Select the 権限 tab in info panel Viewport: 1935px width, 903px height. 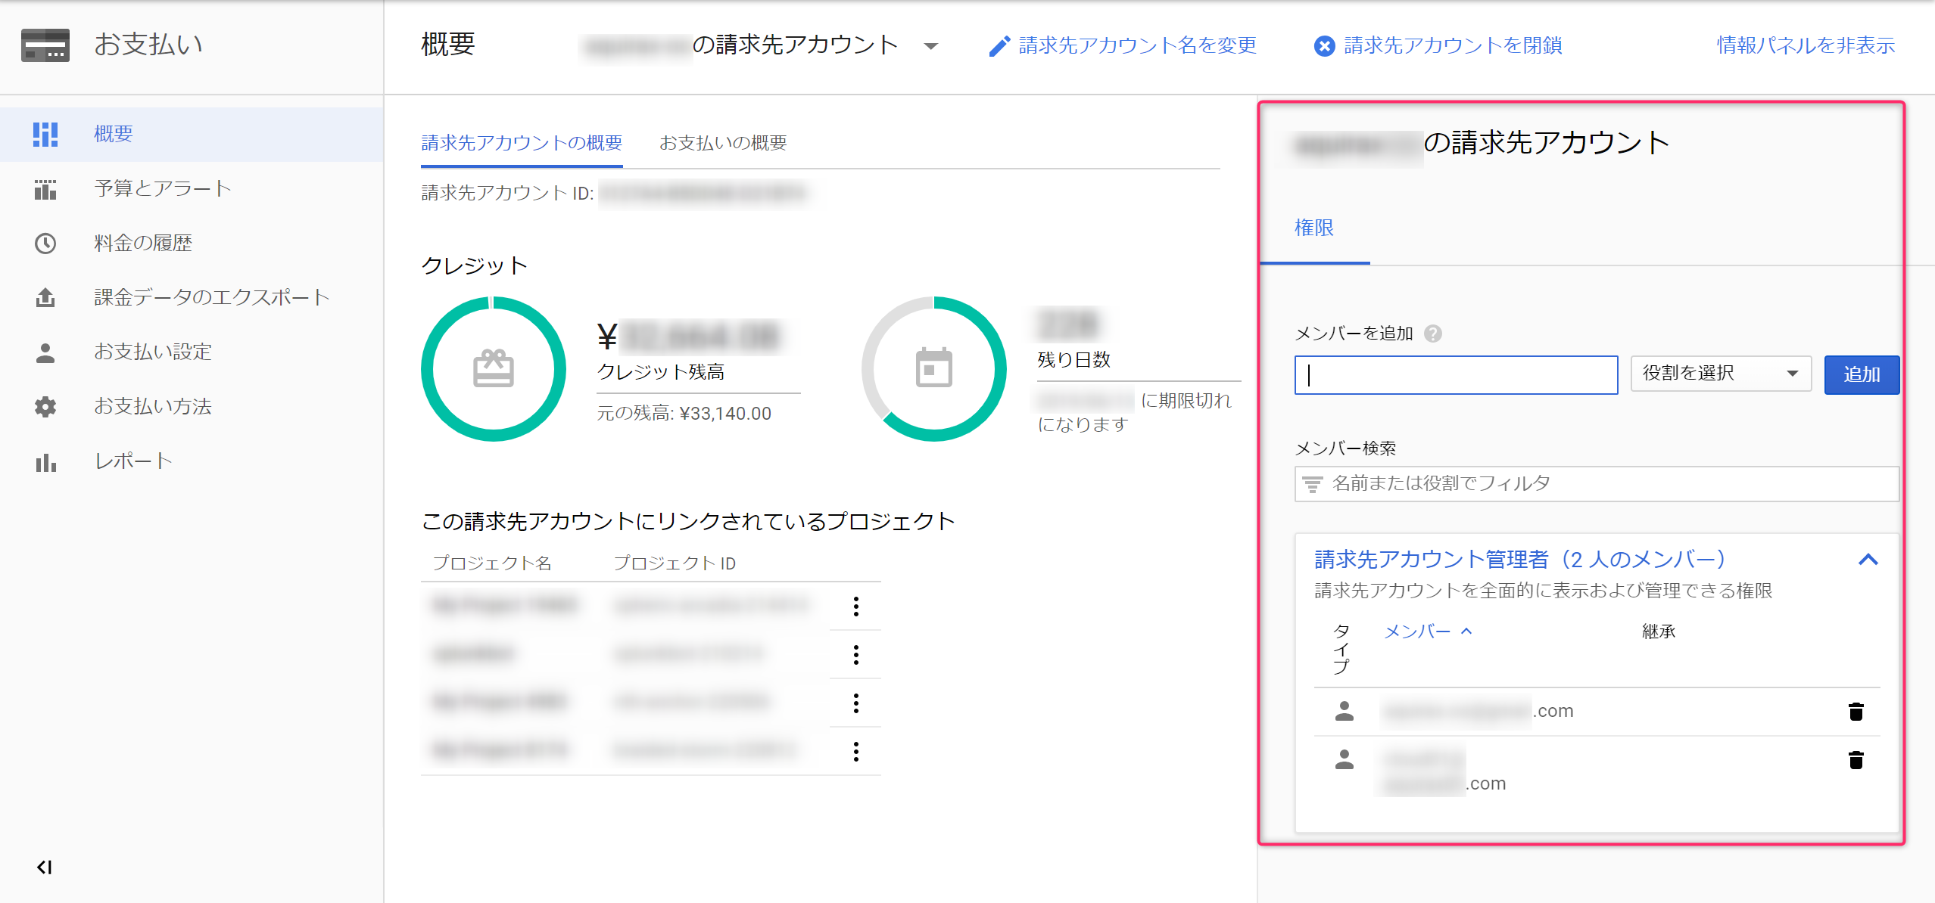point(1314,228)
